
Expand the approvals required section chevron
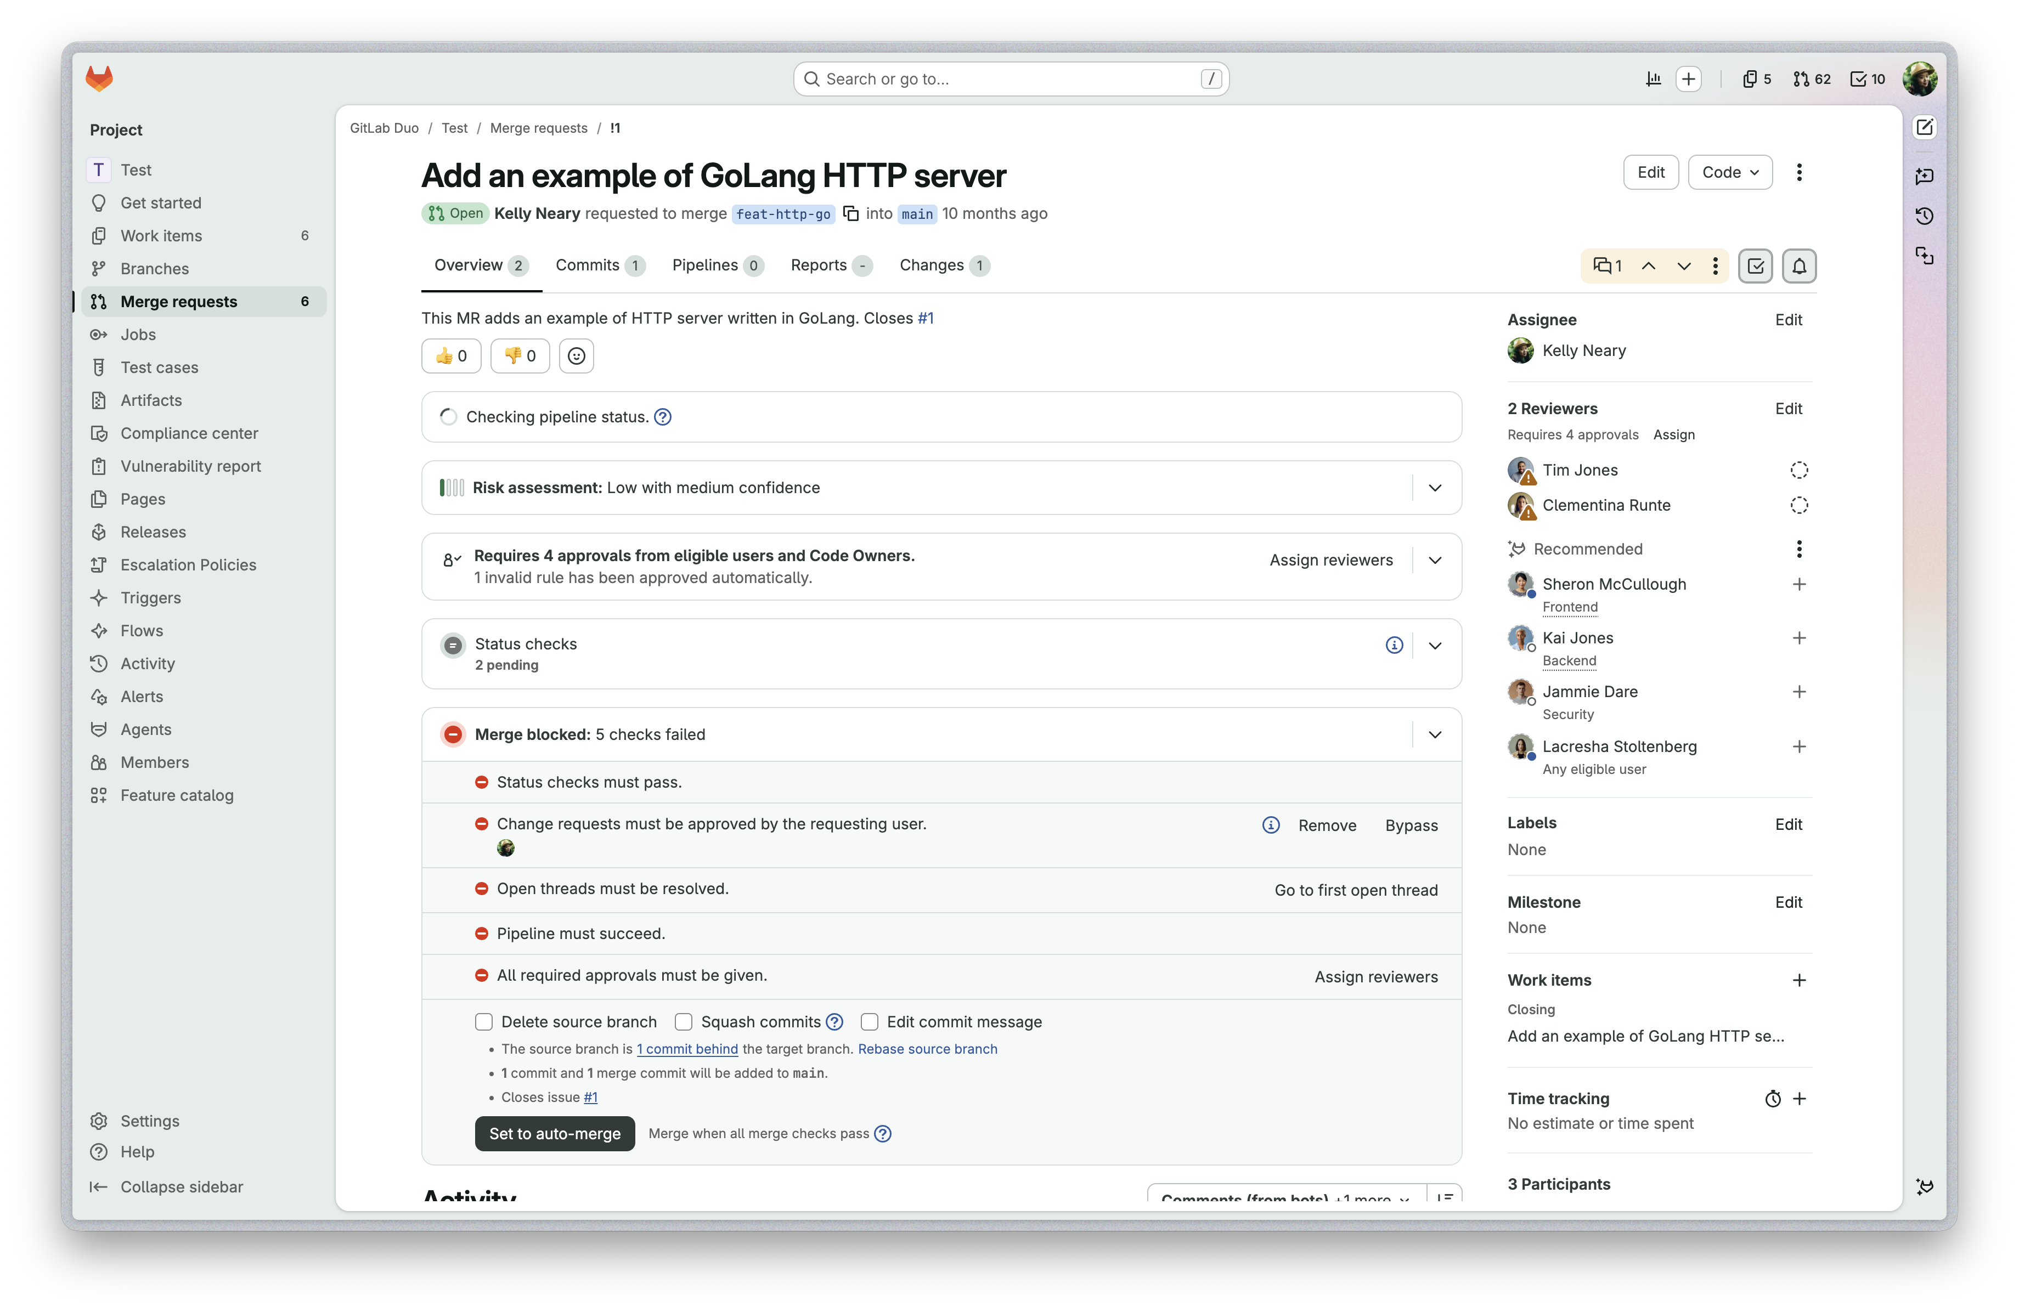point(1435,560)
